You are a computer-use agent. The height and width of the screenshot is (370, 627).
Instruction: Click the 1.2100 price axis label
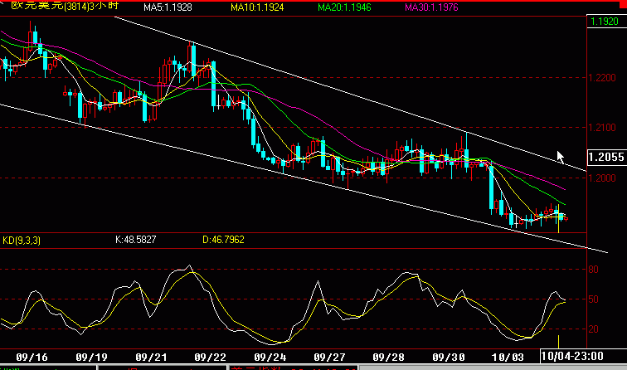[603, 128]
